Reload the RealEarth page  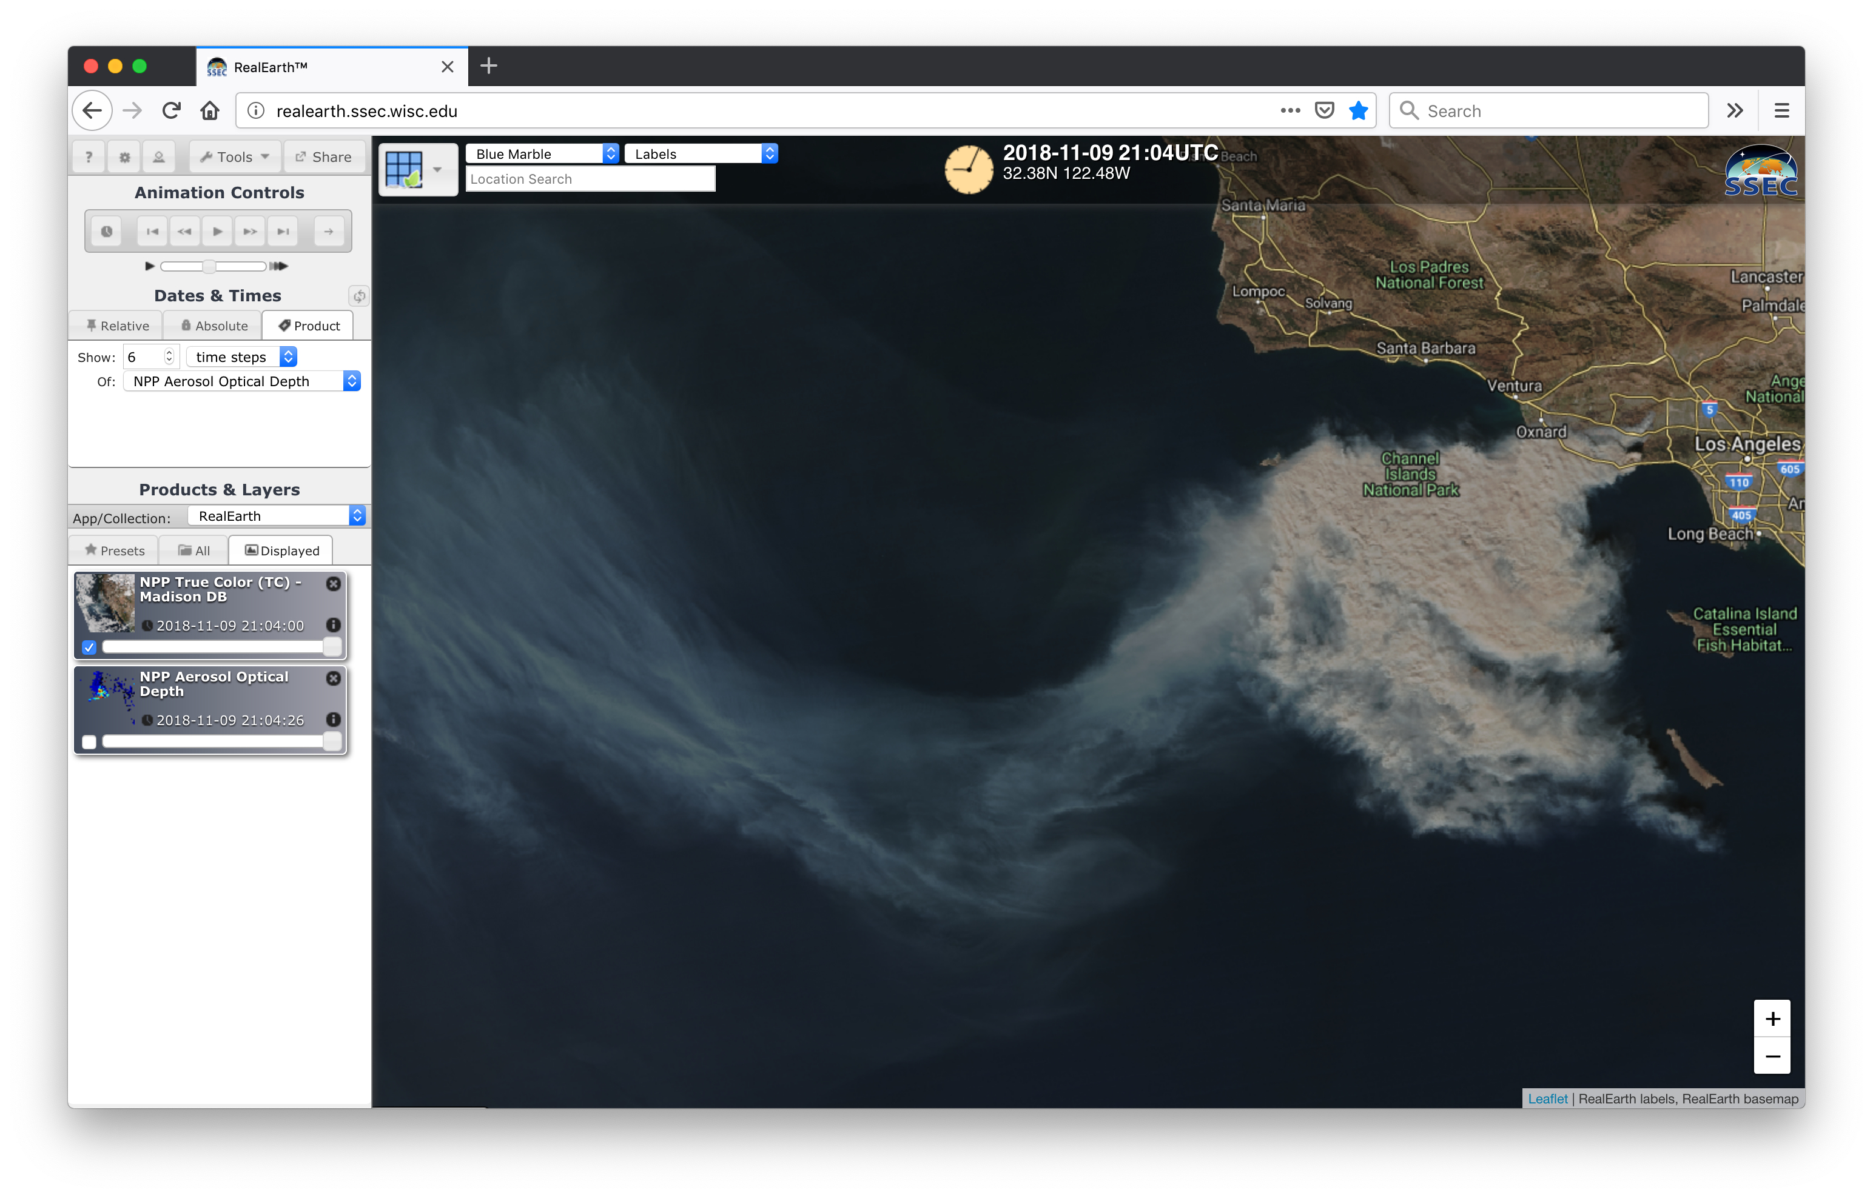[172, 111]
